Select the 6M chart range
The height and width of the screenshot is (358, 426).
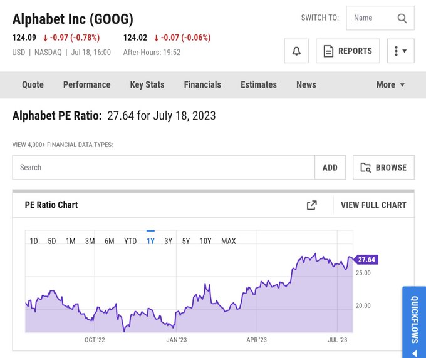[x=110, y=241]
